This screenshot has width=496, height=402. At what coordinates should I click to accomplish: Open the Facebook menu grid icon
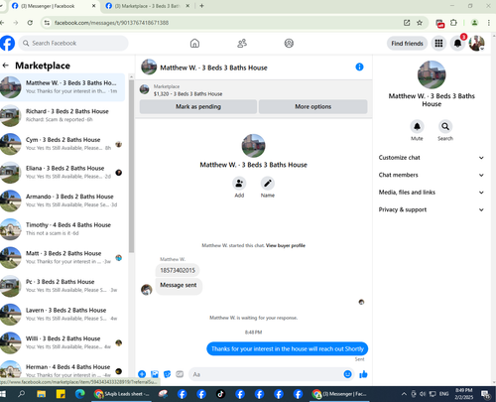(x=438, y=44)
